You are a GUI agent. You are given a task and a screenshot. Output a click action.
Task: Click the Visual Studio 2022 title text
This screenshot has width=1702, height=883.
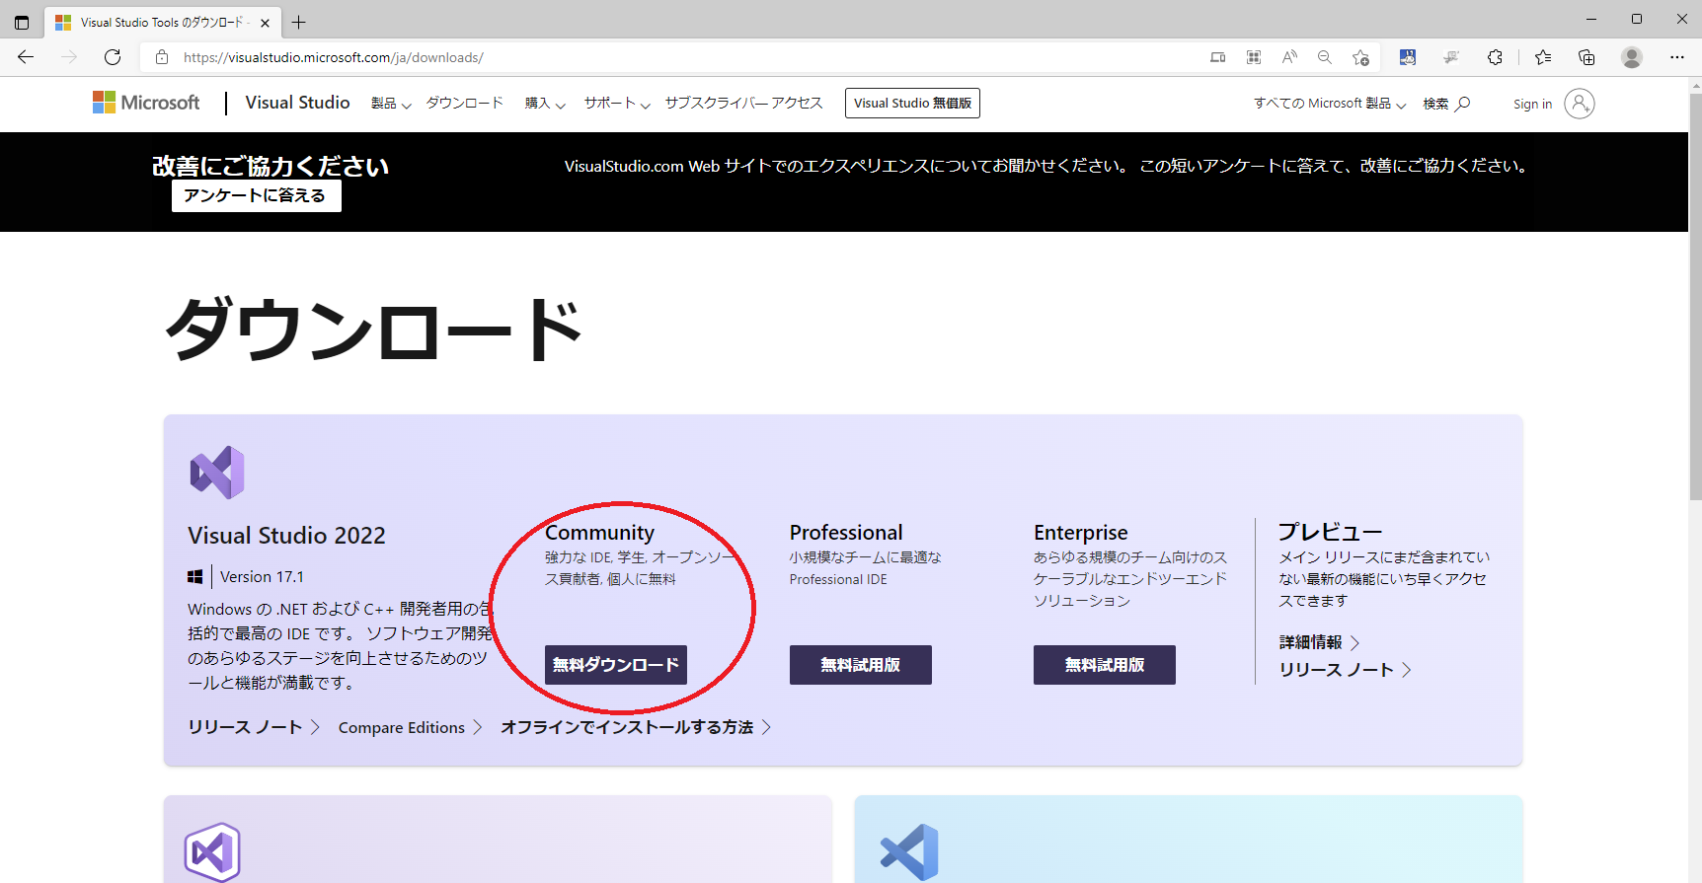[x=286, y=536]
